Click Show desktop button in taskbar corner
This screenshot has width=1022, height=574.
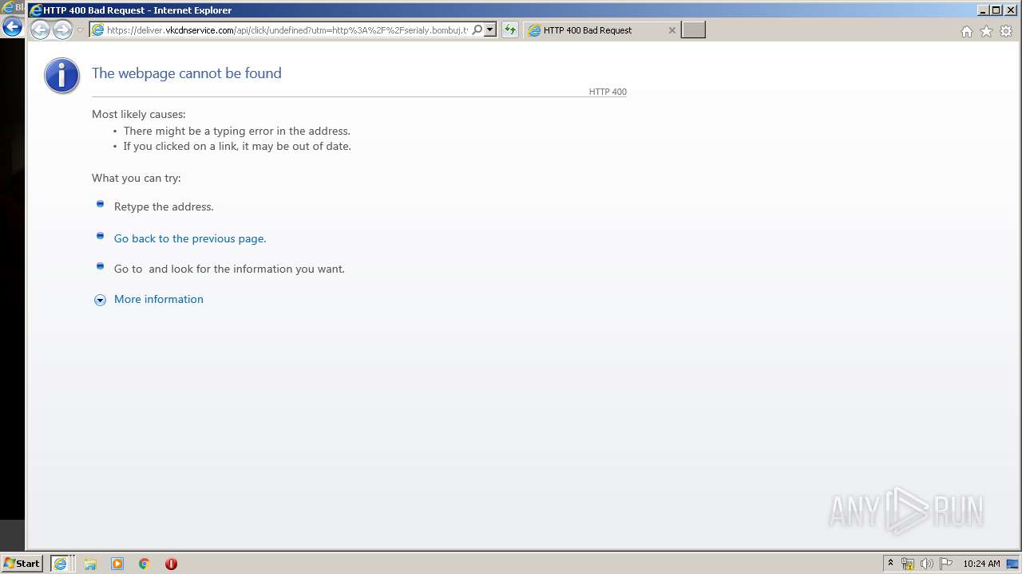point(1013,564)
